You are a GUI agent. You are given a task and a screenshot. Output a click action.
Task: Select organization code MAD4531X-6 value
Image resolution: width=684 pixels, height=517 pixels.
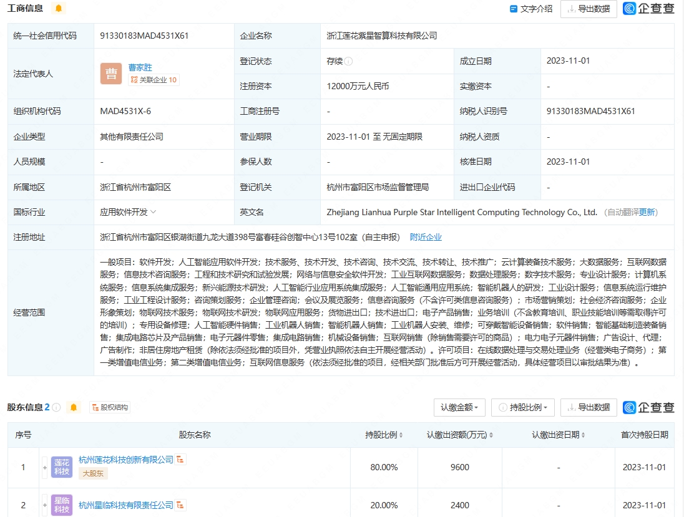coord(125,111)
